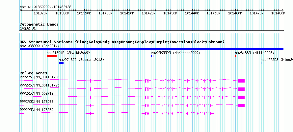The image size is (293, 132).
Task: Click the 101440k ruler label
Action: [x=192, y=13]
